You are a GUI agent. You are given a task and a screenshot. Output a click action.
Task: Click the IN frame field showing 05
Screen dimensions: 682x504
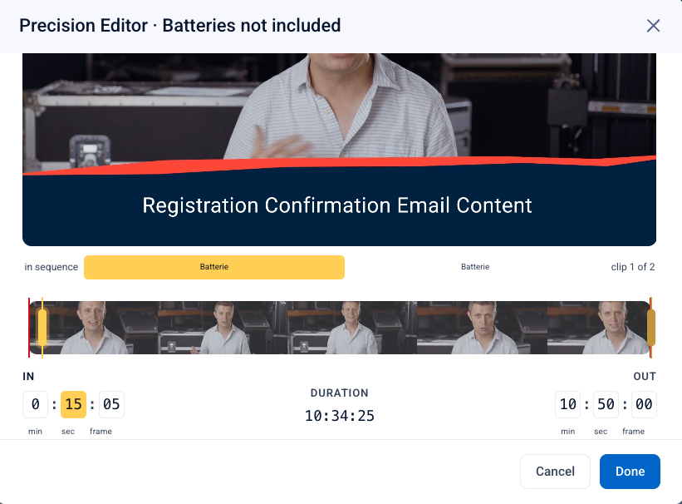[111, 404]
